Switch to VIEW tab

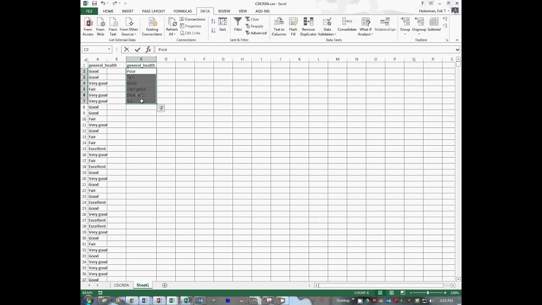click(x=243, y=11)
